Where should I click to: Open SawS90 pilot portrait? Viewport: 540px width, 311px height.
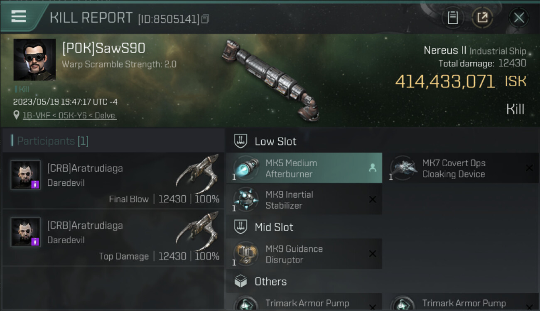34,60
